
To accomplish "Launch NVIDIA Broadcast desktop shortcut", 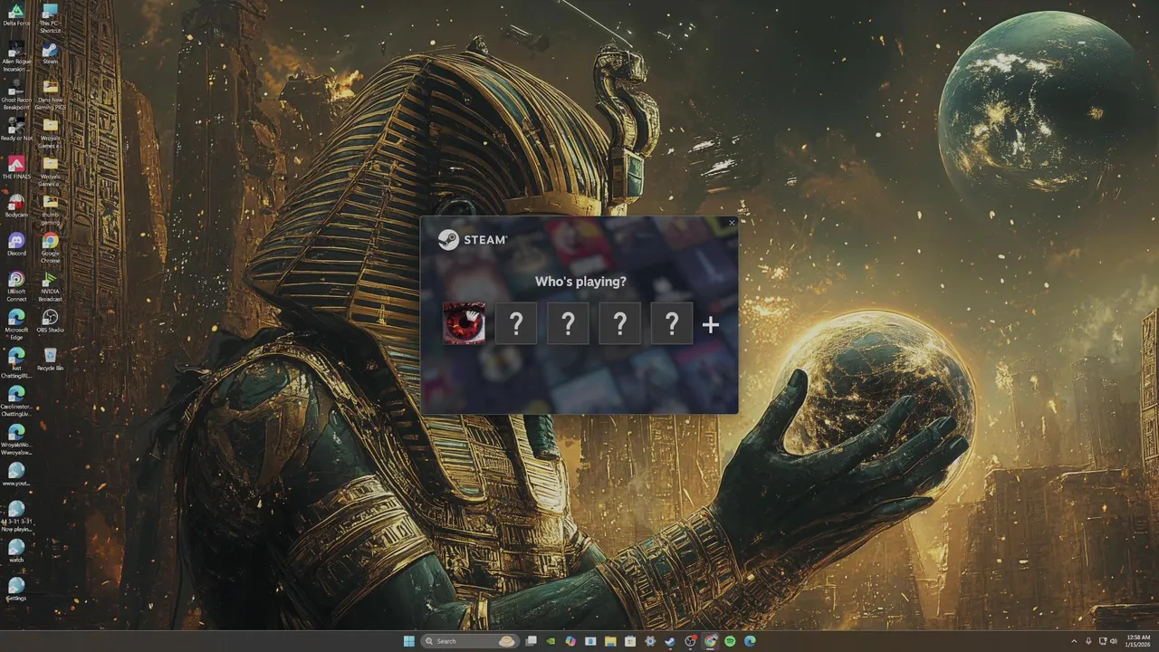I will [51, 285].
